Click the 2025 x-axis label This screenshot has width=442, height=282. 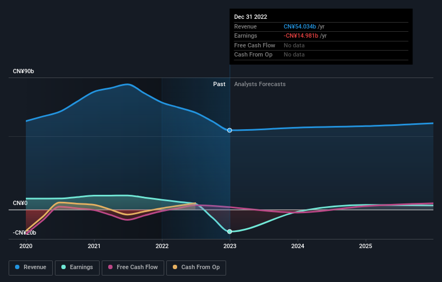(x=366, y=246)
